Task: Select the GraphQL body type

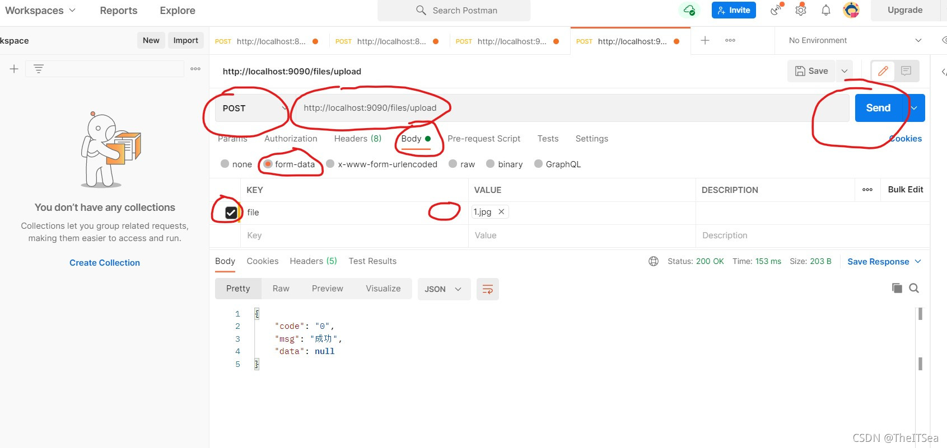Action: point(538,164)
